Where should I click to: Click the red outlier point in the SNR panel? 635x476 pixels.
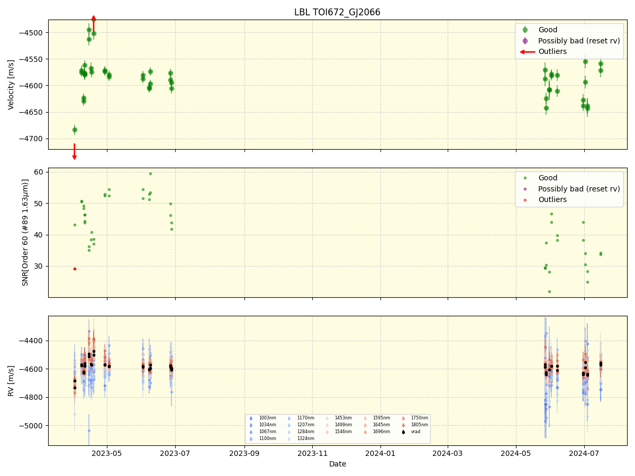(75, 269)
